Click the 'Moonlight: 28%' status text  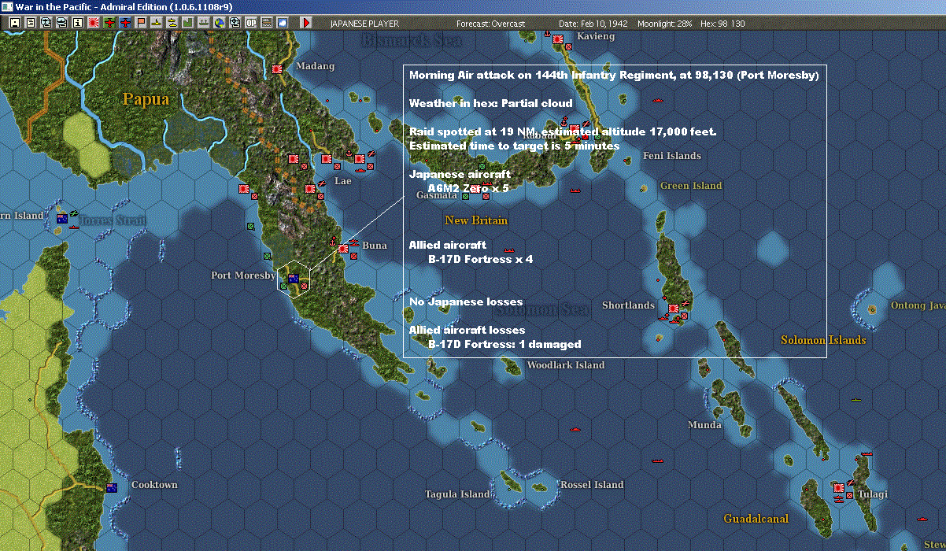pos(665,24)
